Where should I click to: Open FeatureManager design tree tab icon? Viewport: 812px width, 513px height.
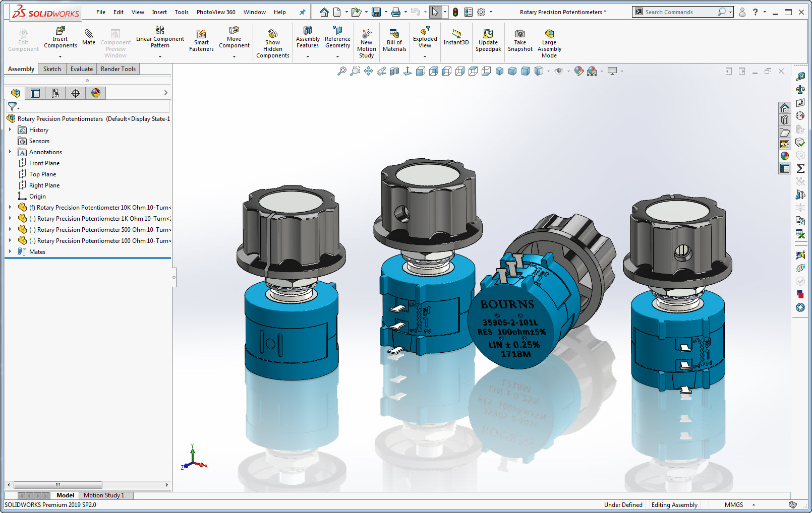[16, 93]
